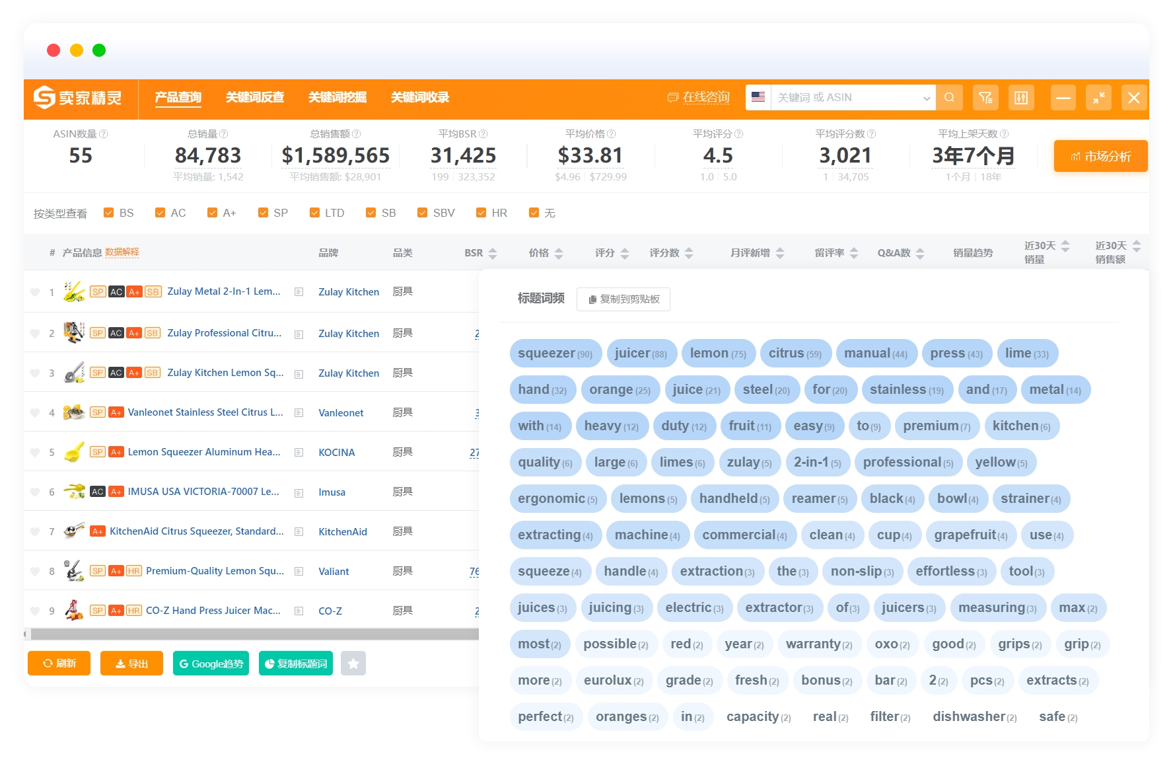Open the 关键词挖掘 tab

pyautogui.click(x=338, y=98)
